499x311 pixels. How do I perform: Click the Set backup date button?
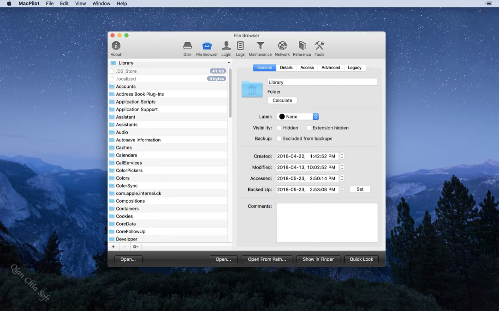[x=360, y=189]
